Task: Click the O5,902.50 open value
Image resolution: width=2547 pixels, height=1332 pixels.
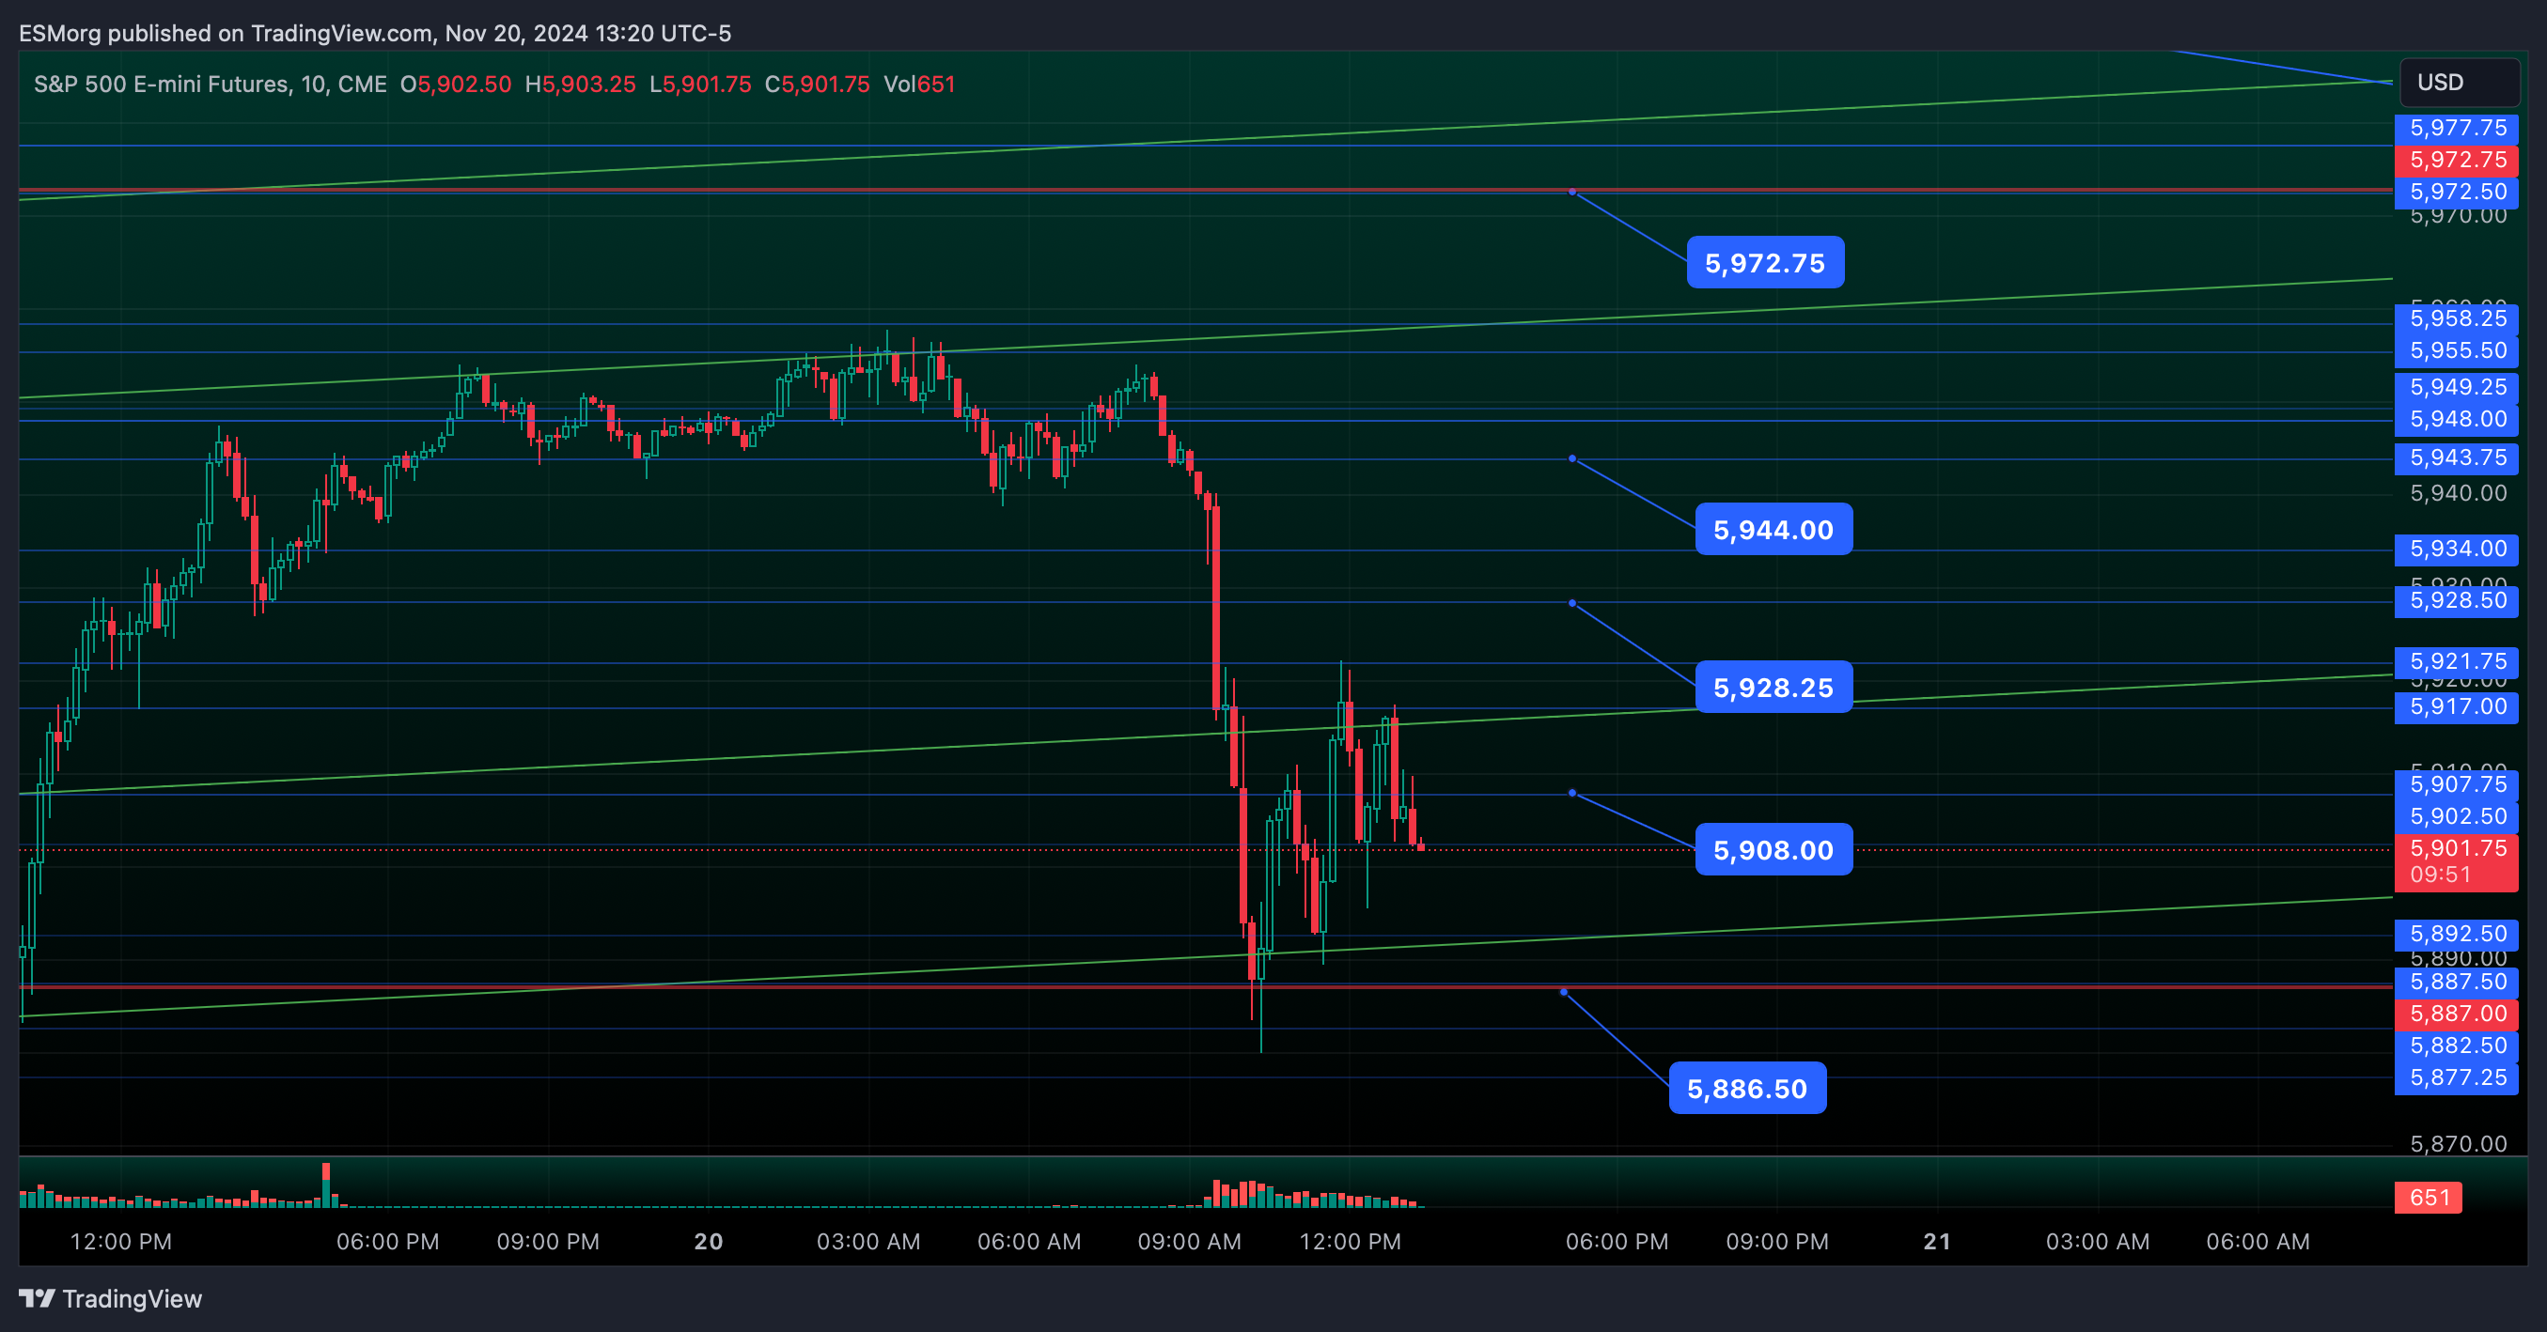Action: (x=456, y=84)
